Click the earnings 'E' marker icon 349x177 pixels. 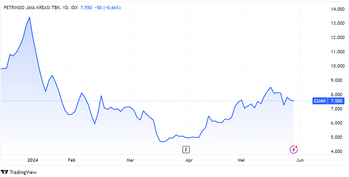click(x=186, y=150)
